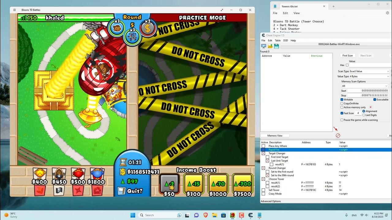Enable Pause the game while scanning
The width and height of the screenshot is (392, 220).
coord(342,120)
